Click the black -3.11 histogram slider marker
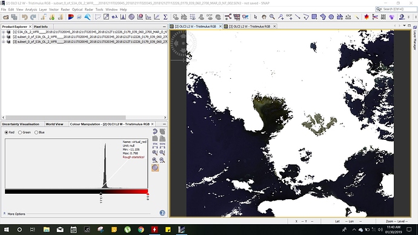The width and height of the screenshot is (418, 235). 101,193
